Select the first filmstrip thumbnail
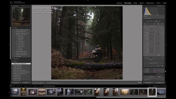The image size is (176, 99). [15, 92]
